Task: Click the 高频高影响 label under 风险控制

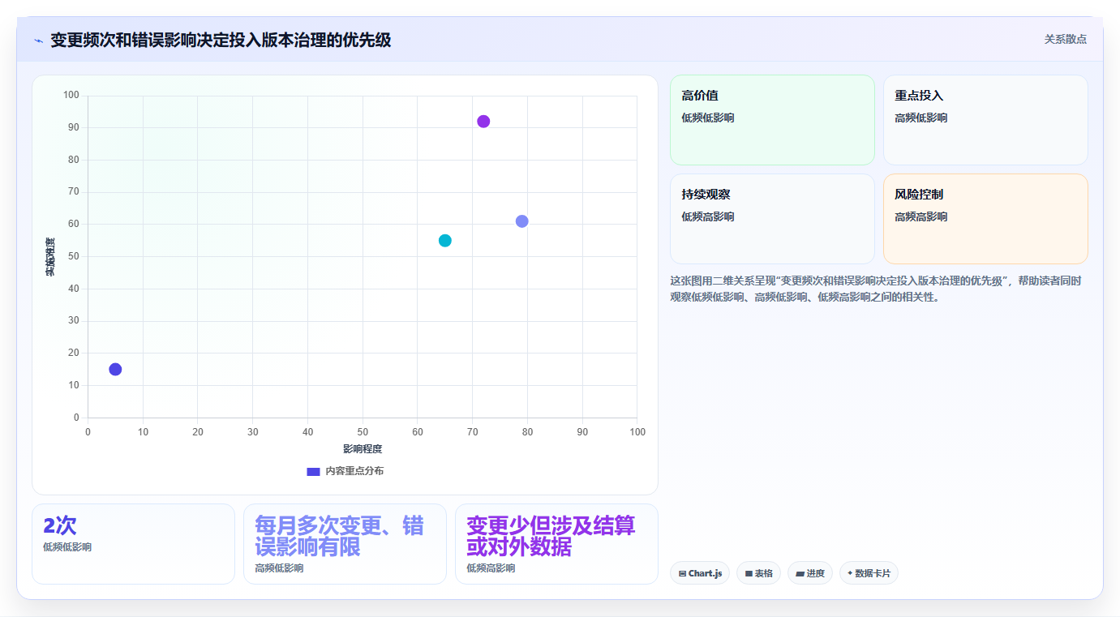Action: (x=920, y=216)
